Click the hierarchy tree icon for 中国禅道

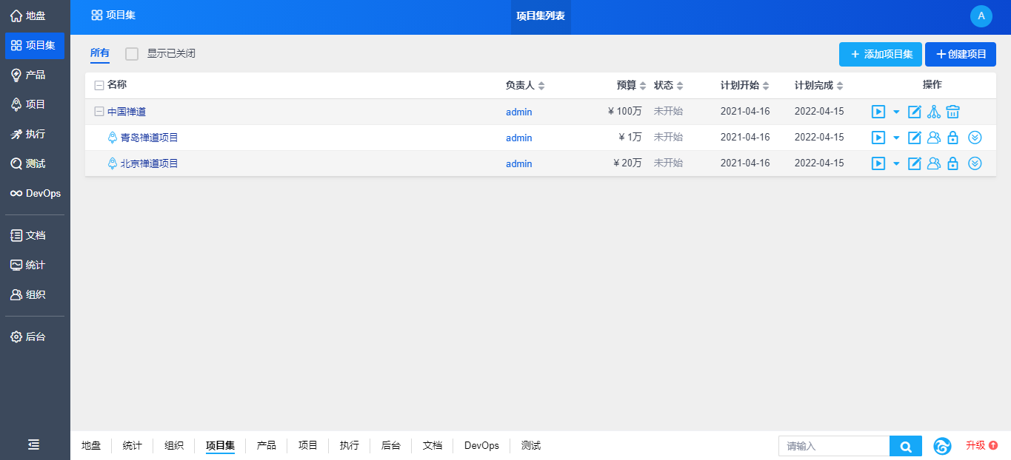pos(934,112)
